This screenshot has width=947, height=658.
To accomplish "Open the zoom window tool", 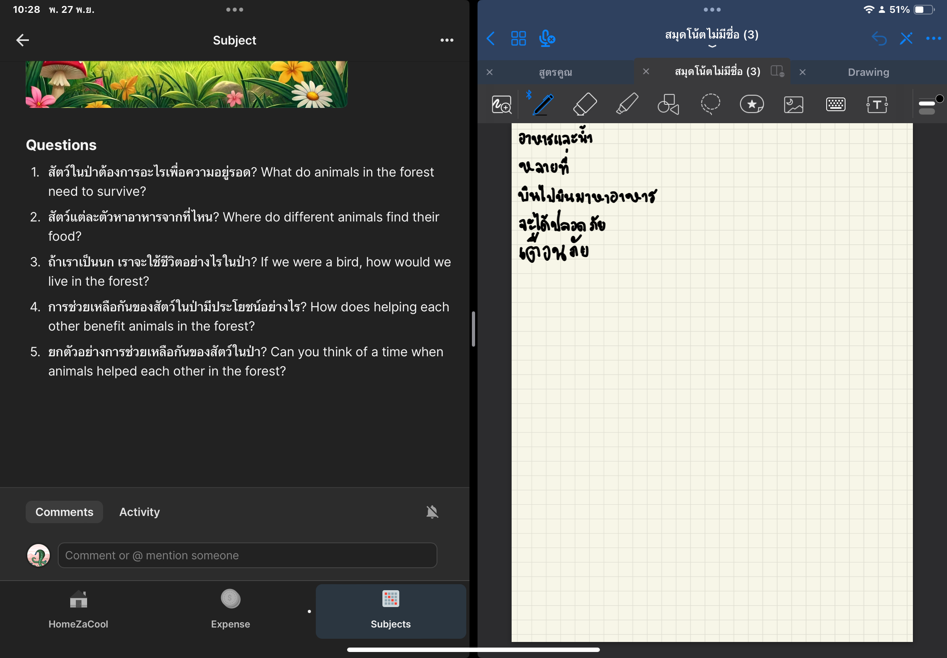I will [501, 105].
